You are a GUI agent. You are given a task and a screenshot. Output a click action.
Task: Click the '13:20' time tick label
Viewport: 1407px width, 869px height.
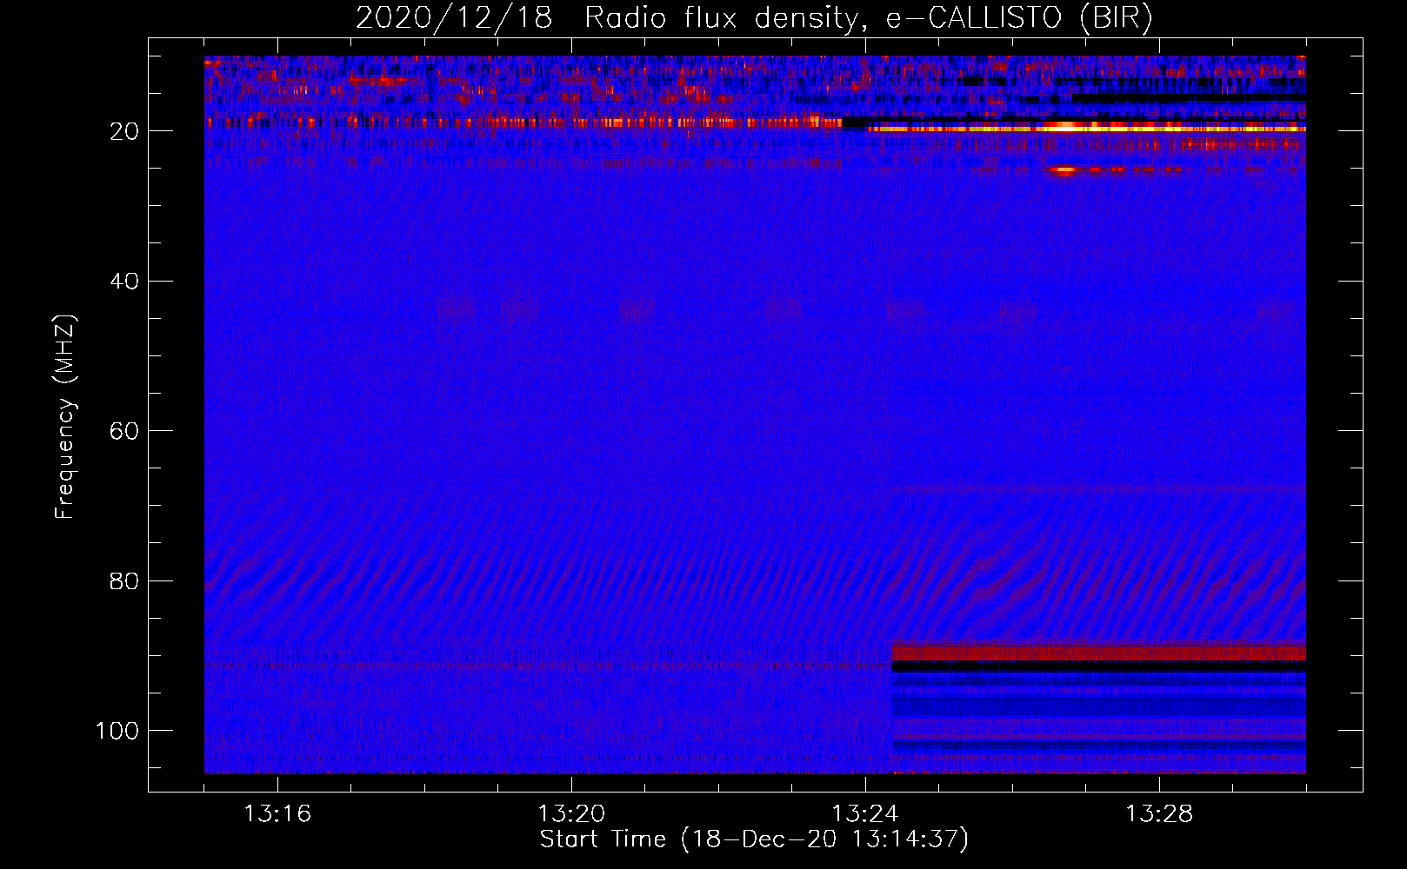click(x=571, y=814)
